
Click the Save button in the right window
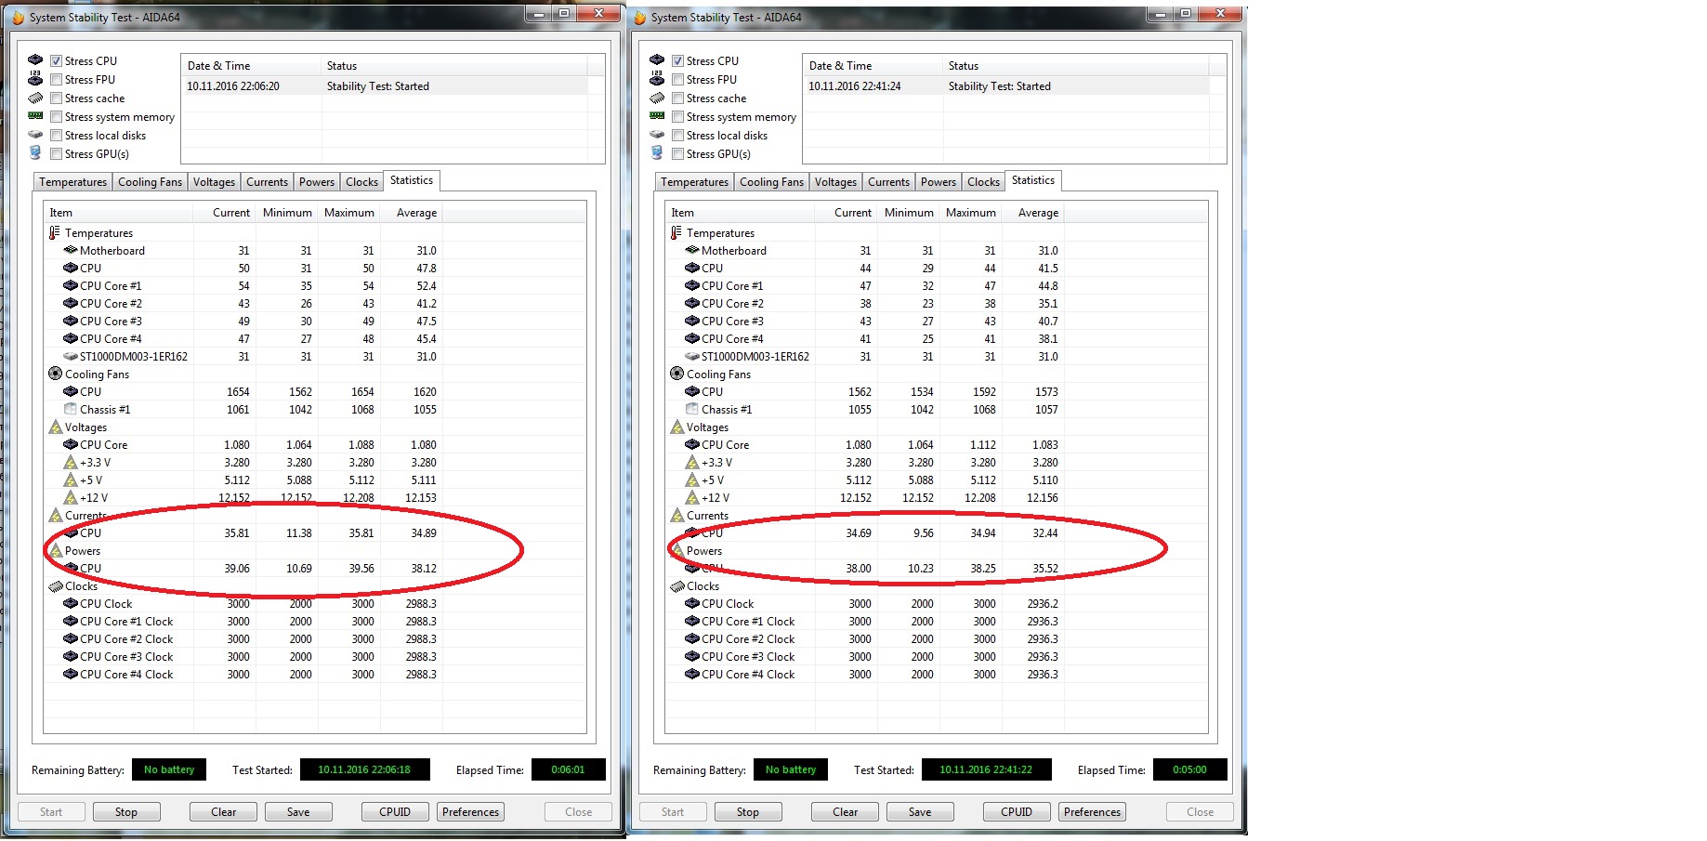920,812
